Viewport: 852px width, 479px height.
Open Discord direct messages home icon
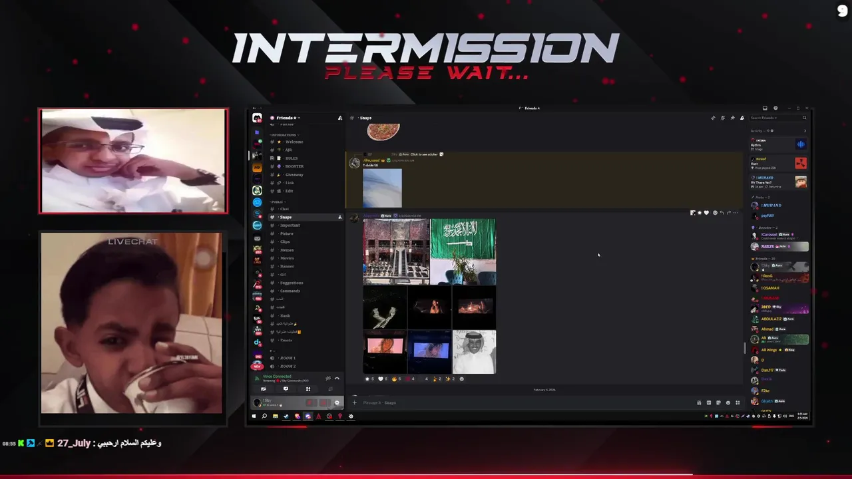click(x=257, y=118)
